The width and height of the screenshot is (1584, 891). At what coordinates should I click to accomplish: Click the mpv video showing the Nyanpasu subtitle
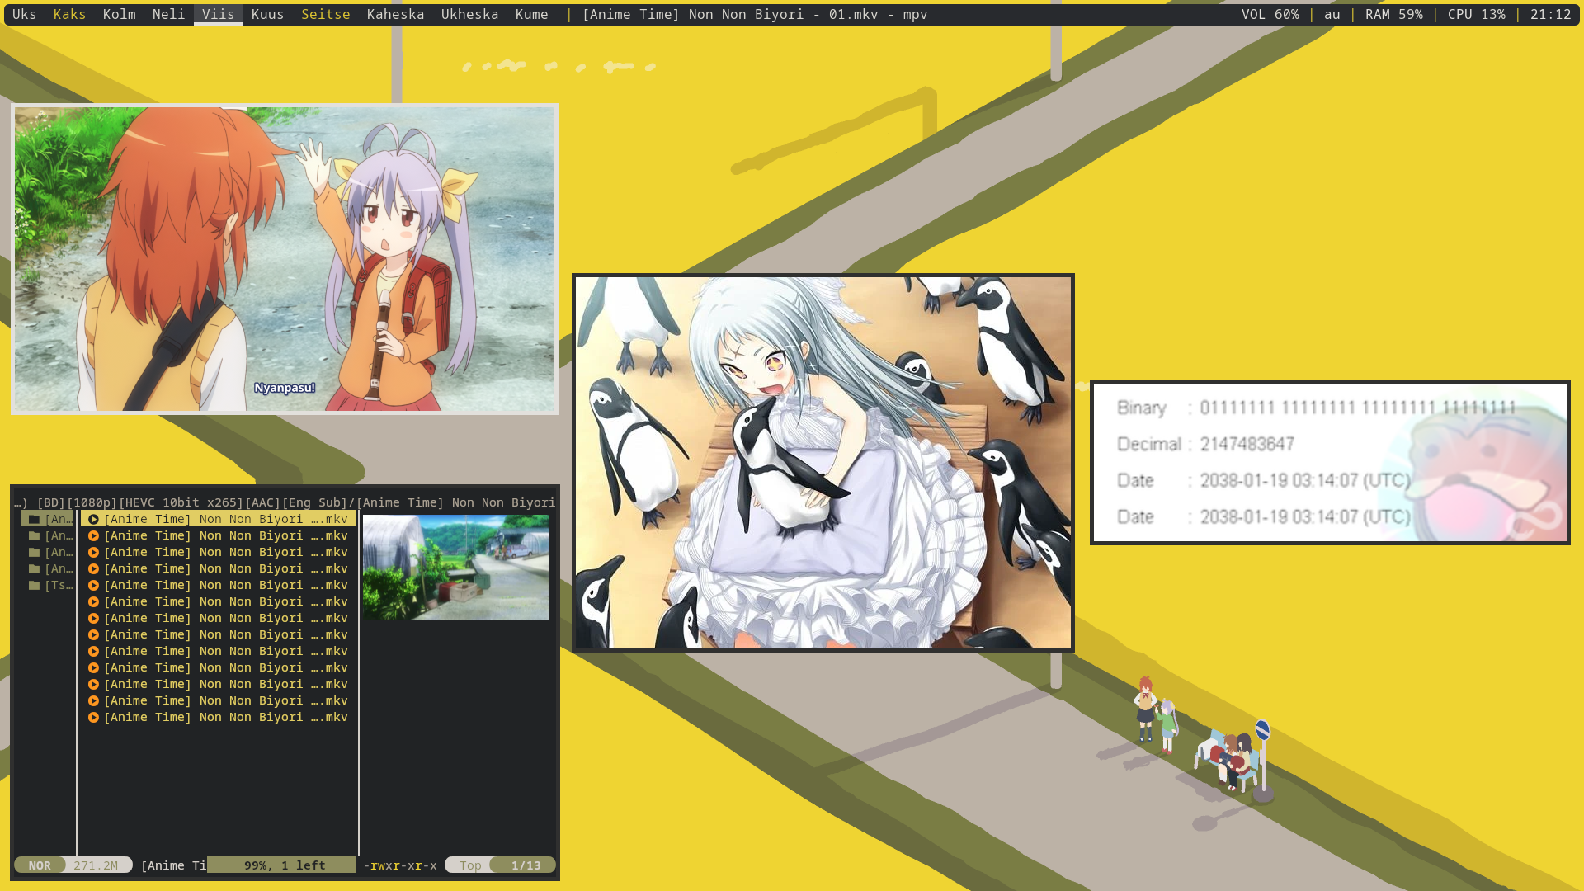pos(285,259)
